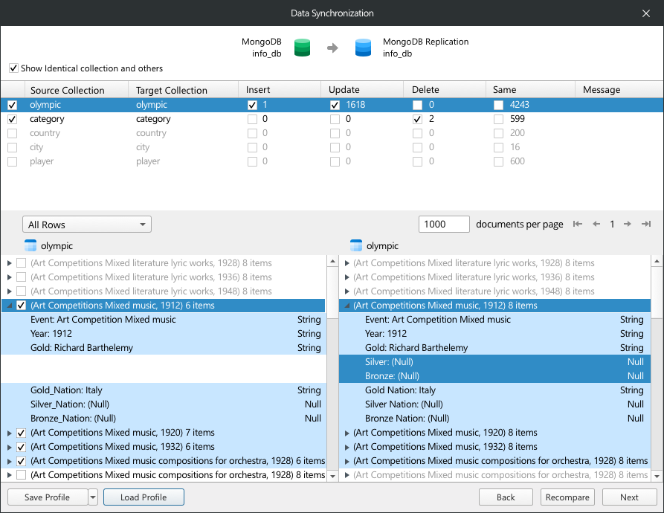Expand target lyric works 1928 document
664x513 pixels.
coord(346,263)
